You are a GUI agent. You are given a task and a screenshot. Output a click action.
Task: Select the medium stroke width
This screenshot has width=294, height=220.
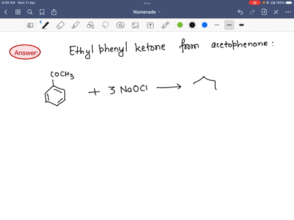(x=229, y=25)
